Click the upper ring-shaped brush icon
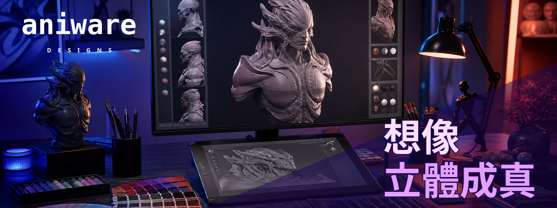Screen dimensions: 557x208 [376, 99]
